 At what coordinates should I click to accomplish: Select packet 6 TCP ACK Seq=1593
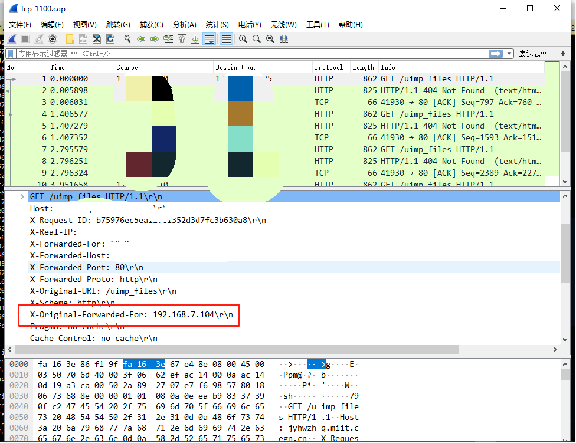coord(275,137)
